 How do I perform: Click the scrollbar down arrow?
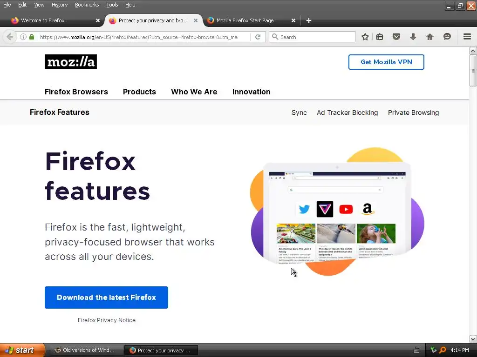tap(473, 339)
